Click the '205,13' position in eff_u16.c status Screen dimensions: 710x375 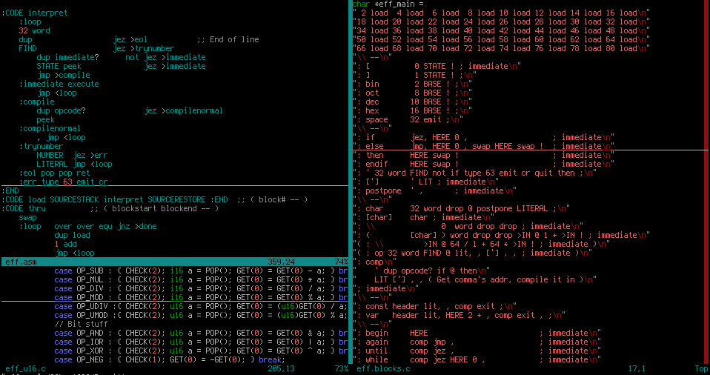point(281,368)
